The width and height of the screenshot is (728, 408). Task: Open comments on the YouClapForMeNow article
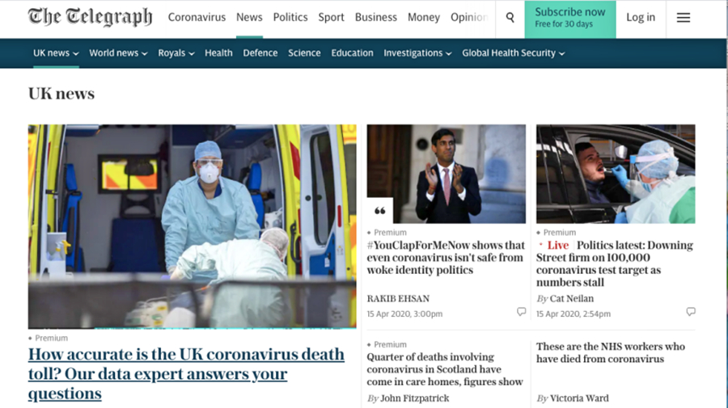(x=522, y=312)
